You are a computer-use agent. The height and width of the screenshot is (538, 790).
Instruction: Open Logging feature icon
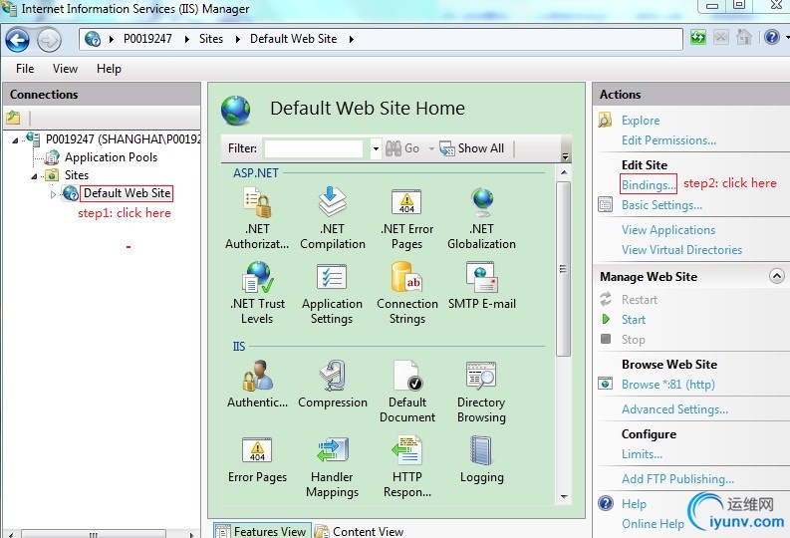[481, 450]
